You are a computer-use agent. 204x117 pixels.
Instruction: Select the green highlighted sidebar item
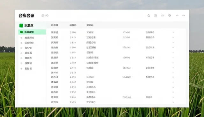[32, 32]
